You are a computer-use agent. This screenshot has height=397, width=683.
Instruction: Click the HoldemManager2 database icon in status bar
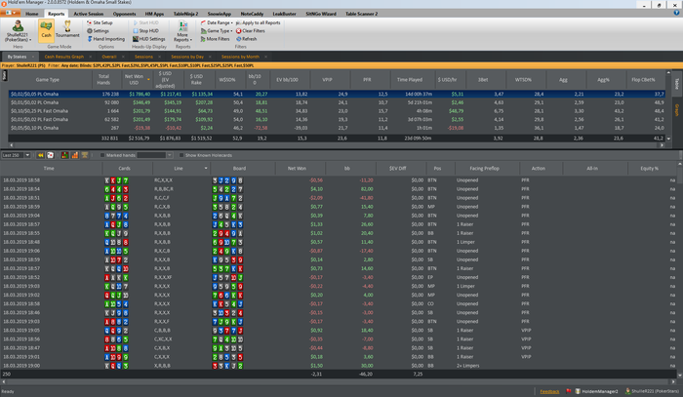(578, 391)
